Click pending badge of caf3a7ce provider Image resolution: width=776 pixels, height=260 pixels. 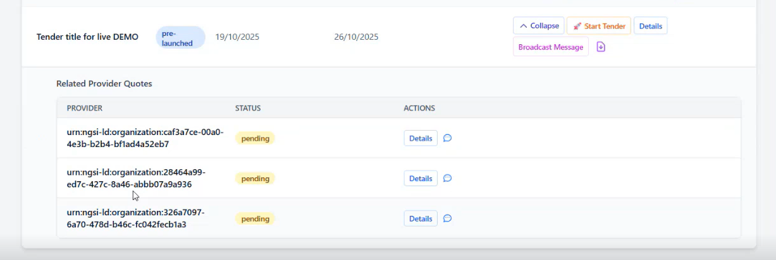click(x=255, y=138)
